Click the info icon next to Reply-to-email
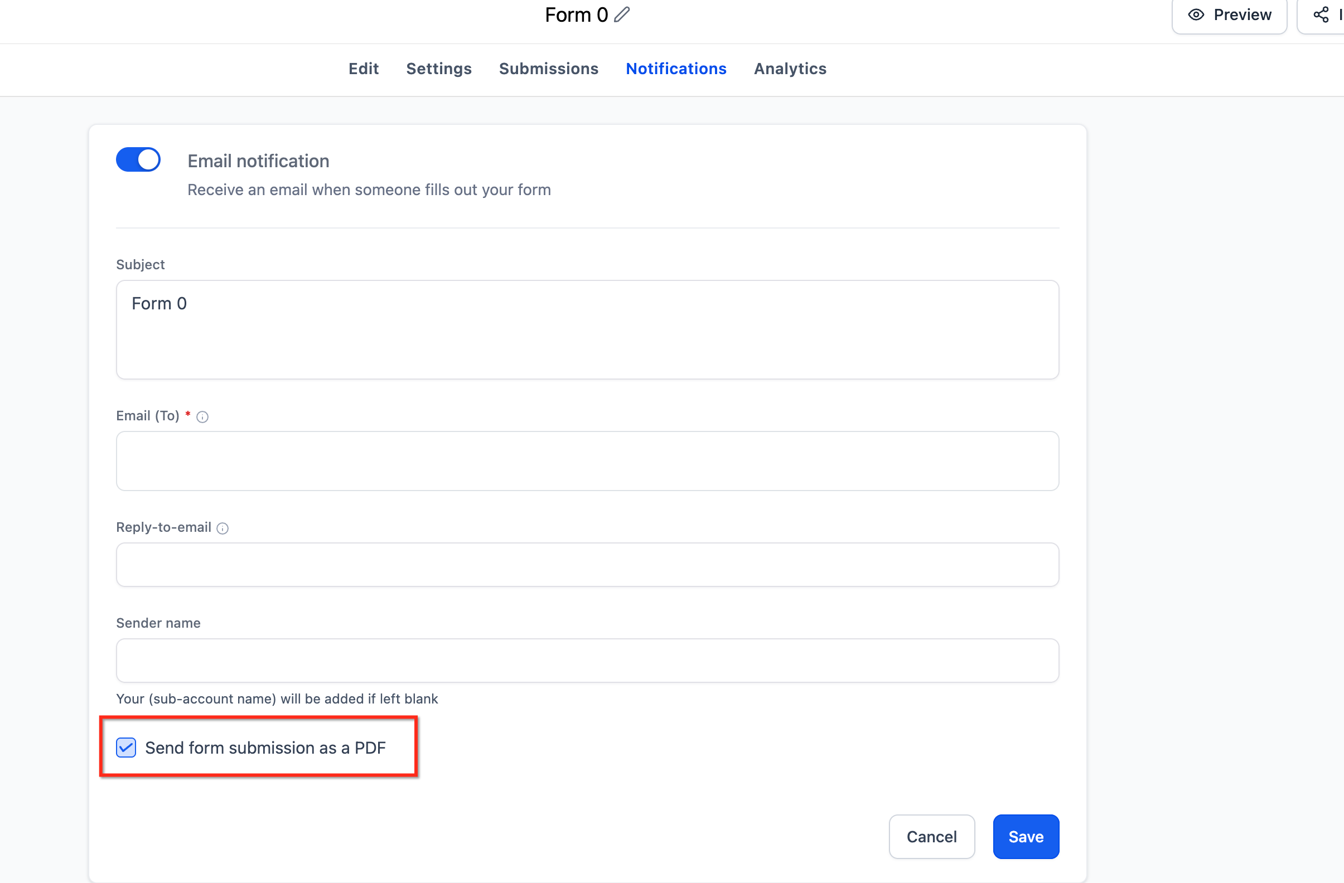This screenshot has width=1344, height=883. pyautogui.click(x=223, y=528)
